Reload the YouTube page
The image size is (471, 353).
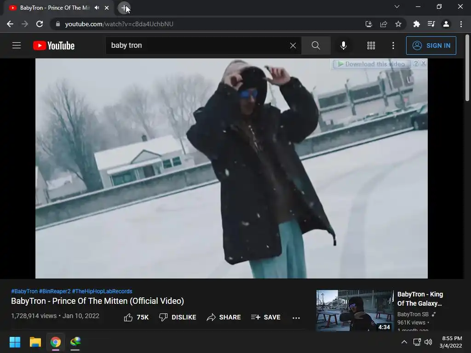pyautogui.click(x=40, y=24)
